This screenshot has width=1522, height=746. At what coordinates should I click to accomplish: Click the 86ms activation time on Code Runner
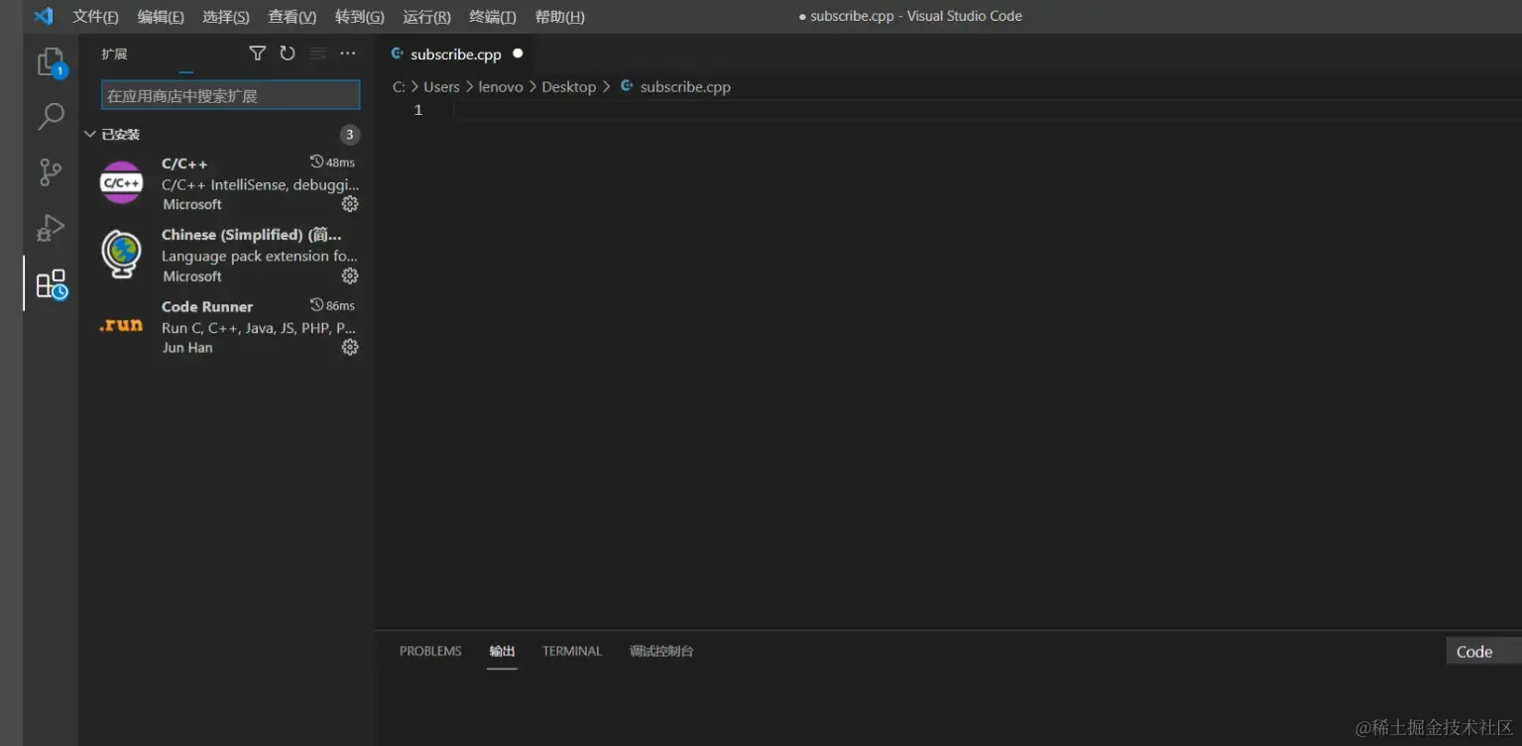[x=332, y=305]
